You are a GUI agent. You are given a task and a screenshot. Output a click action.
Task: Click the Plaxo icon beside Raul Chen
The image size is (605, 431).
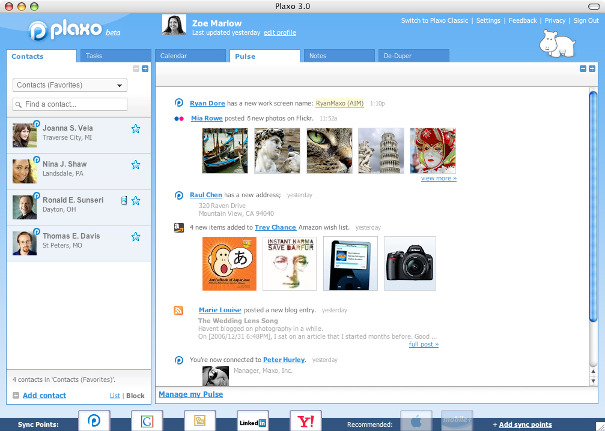[x=178, y=195]
